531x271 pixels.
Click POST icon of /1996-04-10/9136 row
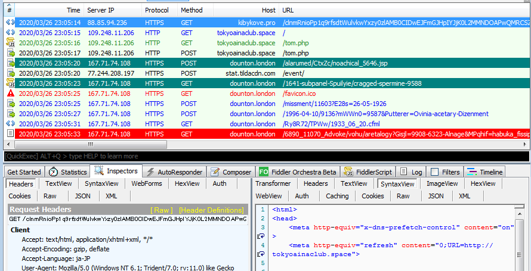click(11, 114)
